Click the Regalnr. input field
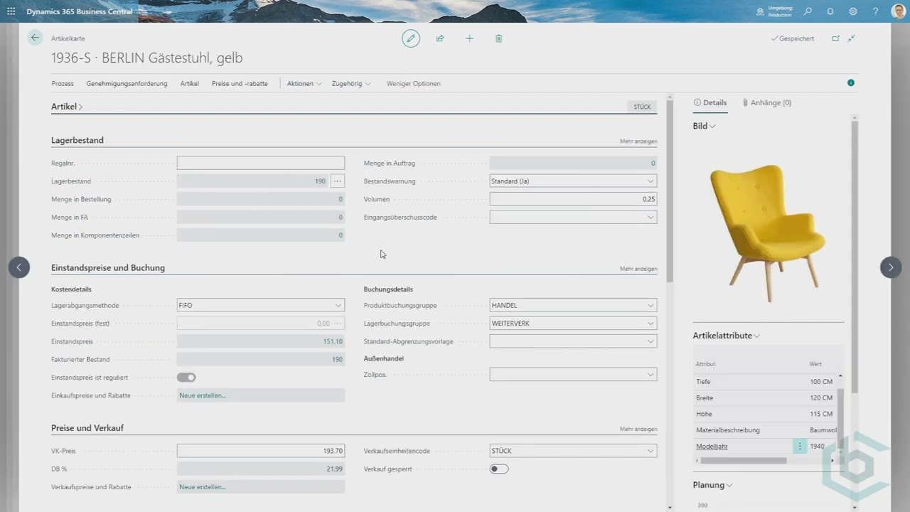Viewport: 910px width, 512px height. [x=260, y=164]
